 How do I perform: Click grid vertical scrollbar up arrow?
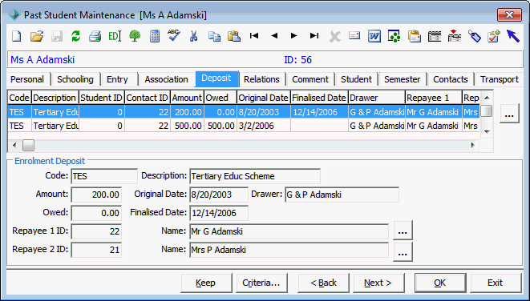[487, 98]
